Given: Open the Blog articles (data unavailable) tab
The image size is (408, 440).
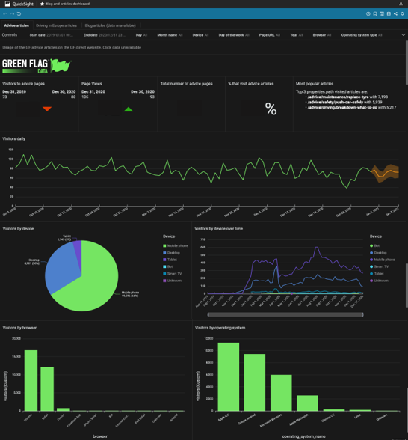Looking at the screenshot, I should pyautogui.click(x=110, y=25).
